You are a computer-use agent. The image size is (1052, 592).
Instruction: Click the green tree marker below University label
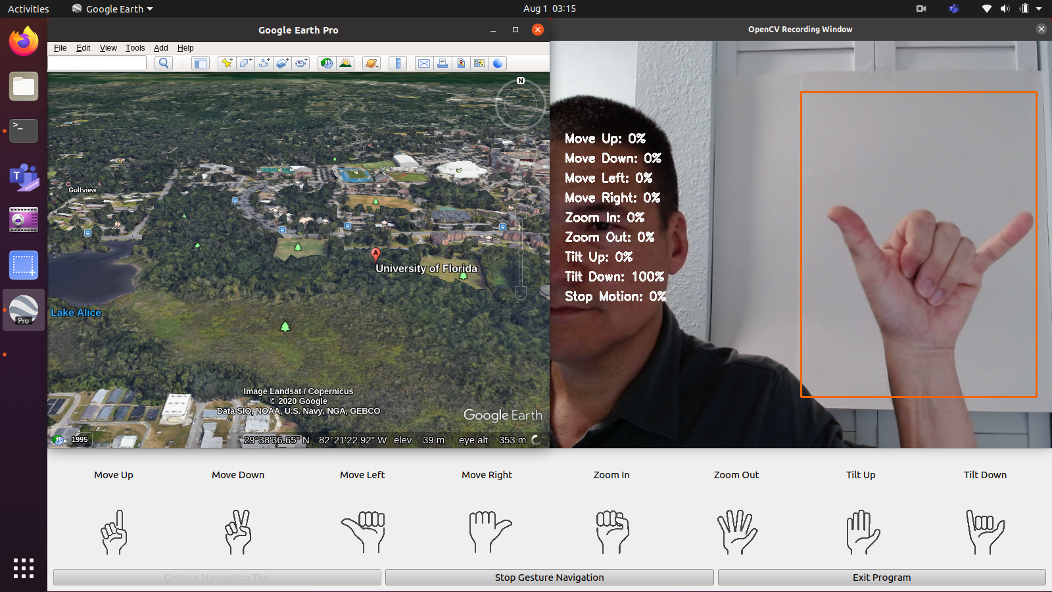[463, 276]
